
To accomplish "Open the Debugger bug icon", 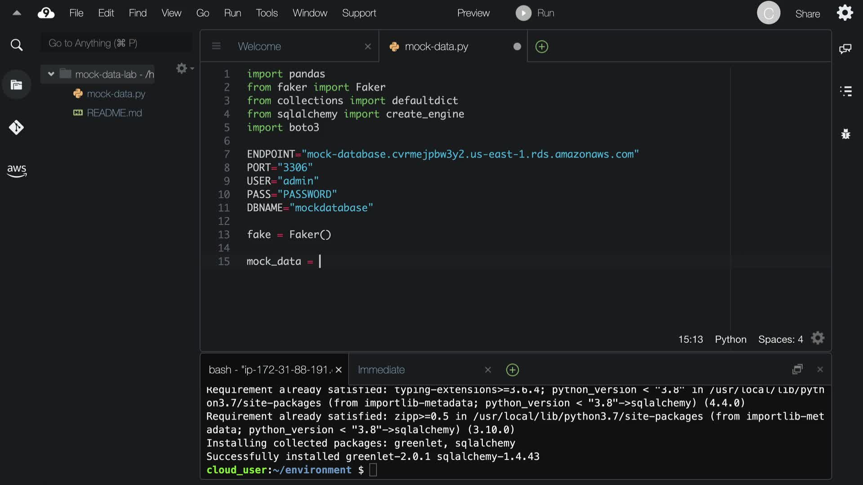I will [845, 134].
